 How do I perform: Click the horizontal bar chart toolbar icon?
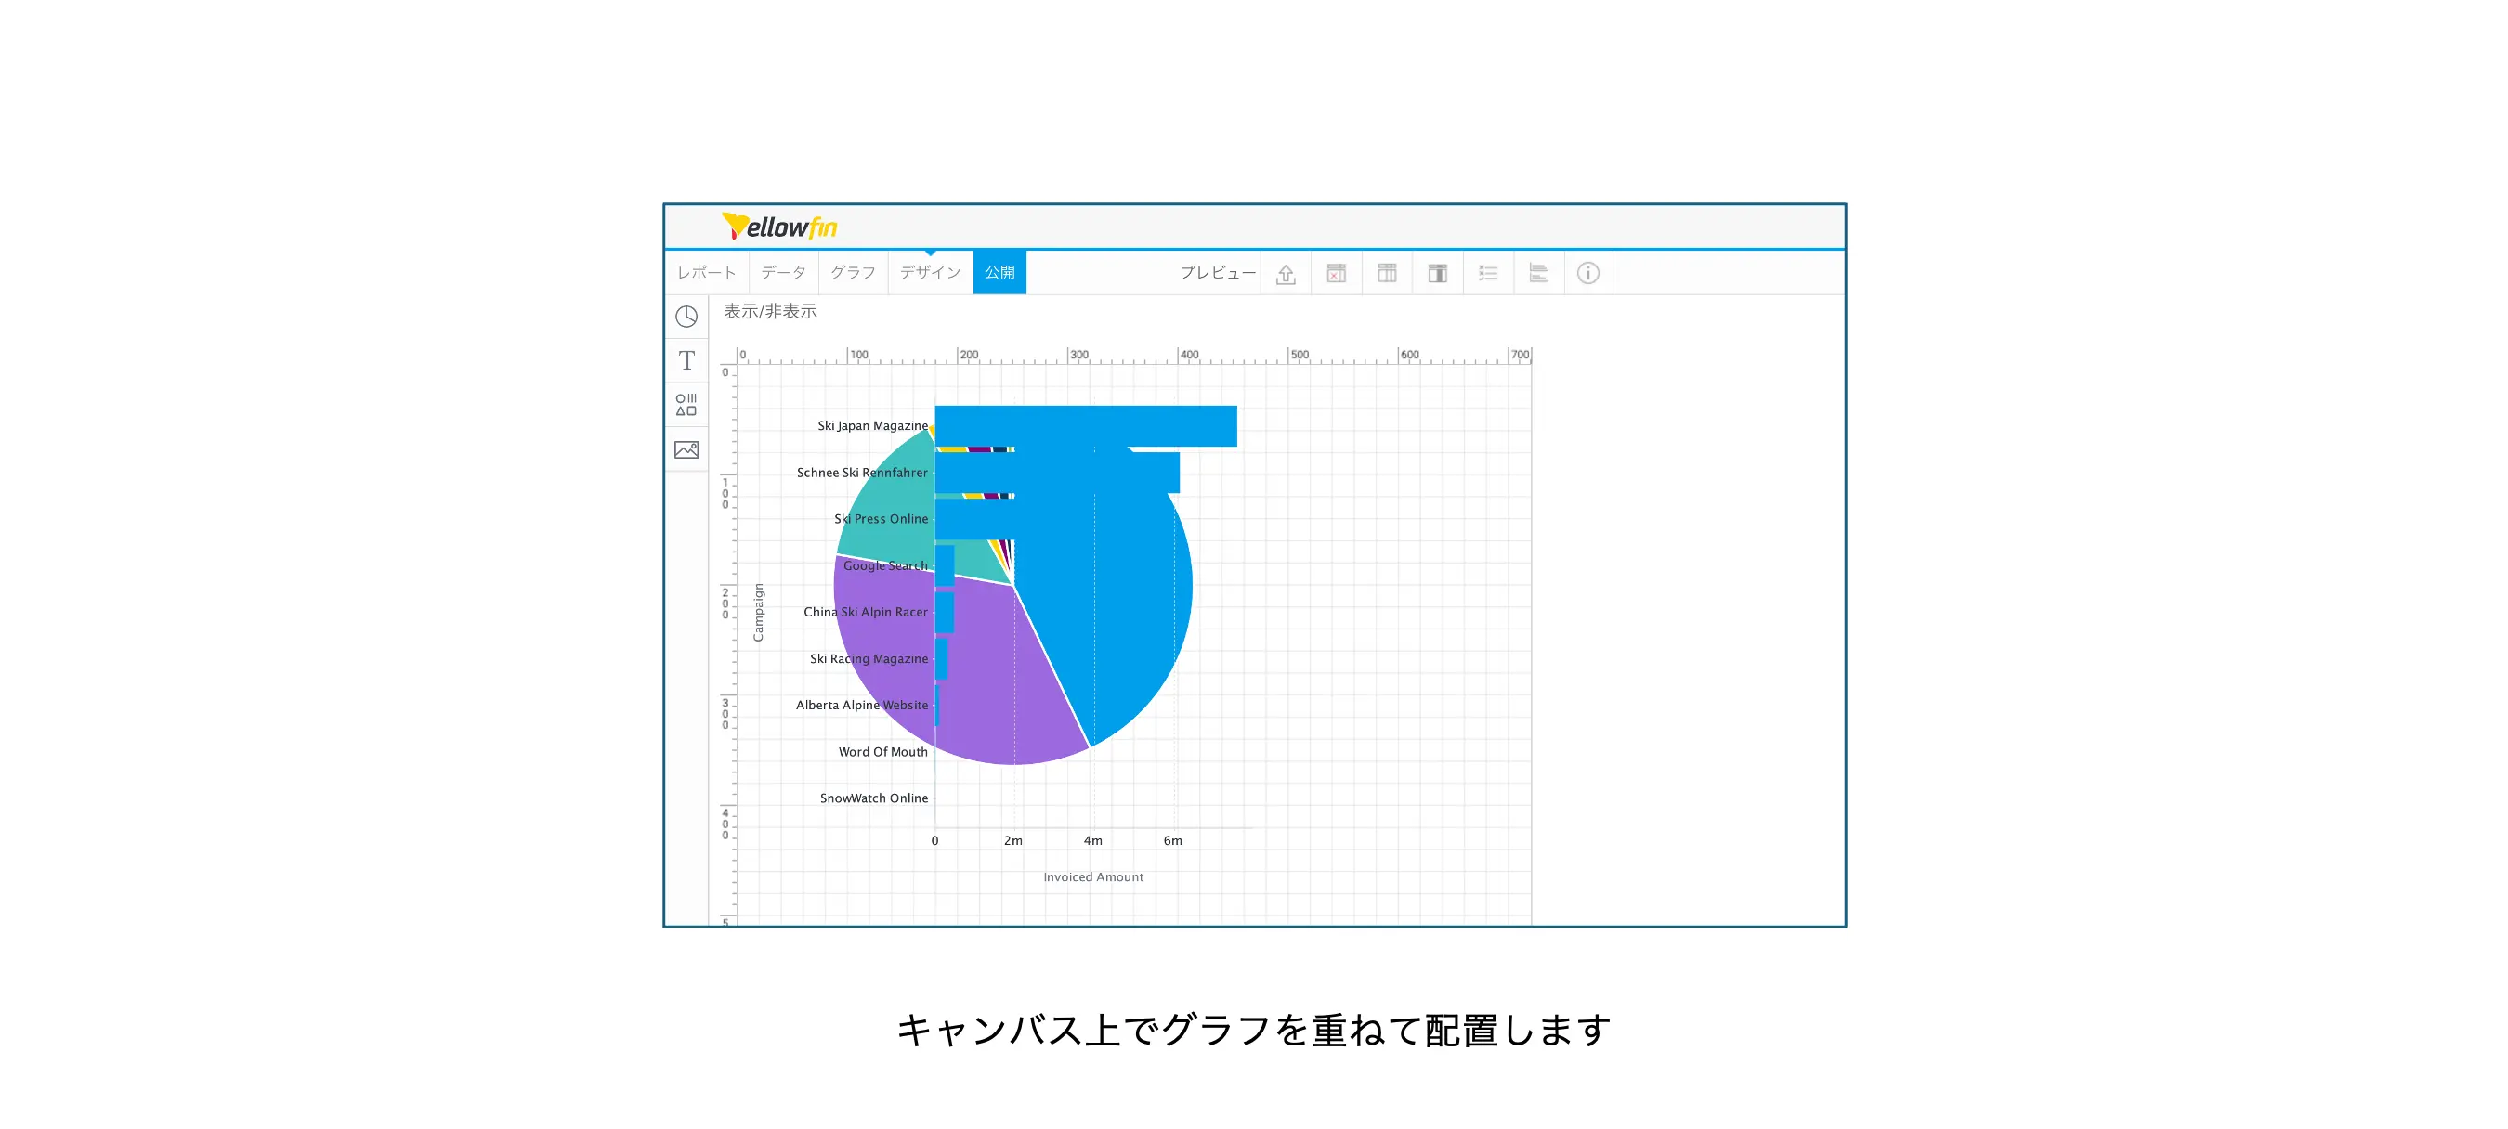tap(1538, 274)
